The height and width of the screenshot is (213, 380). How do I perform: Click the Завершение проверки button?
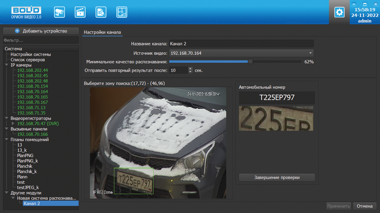point(277,177)
